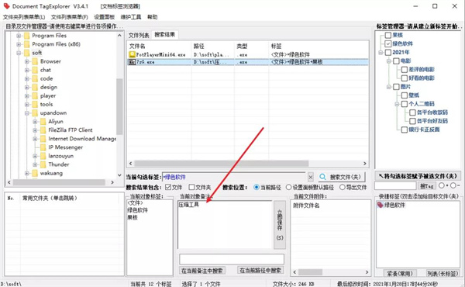The height and width of the screenshot is (287, 465).
Task: Click the design folder icon
Action: [x=35, y=87]
